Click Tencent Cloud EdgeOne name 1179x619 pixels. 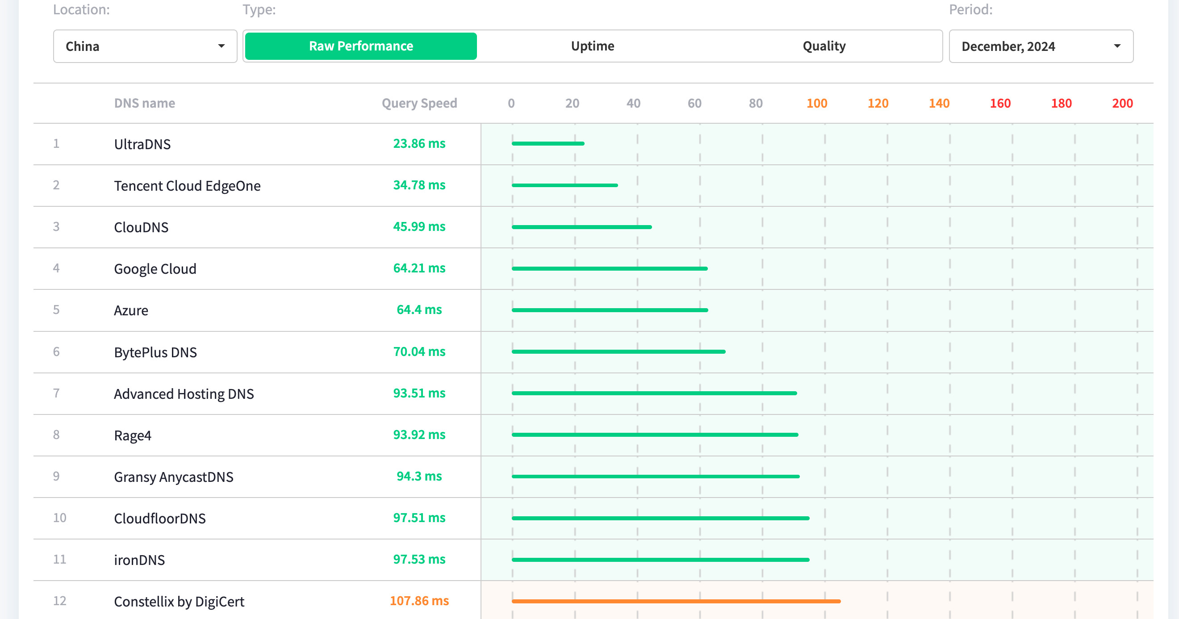[x=187, y=186]
